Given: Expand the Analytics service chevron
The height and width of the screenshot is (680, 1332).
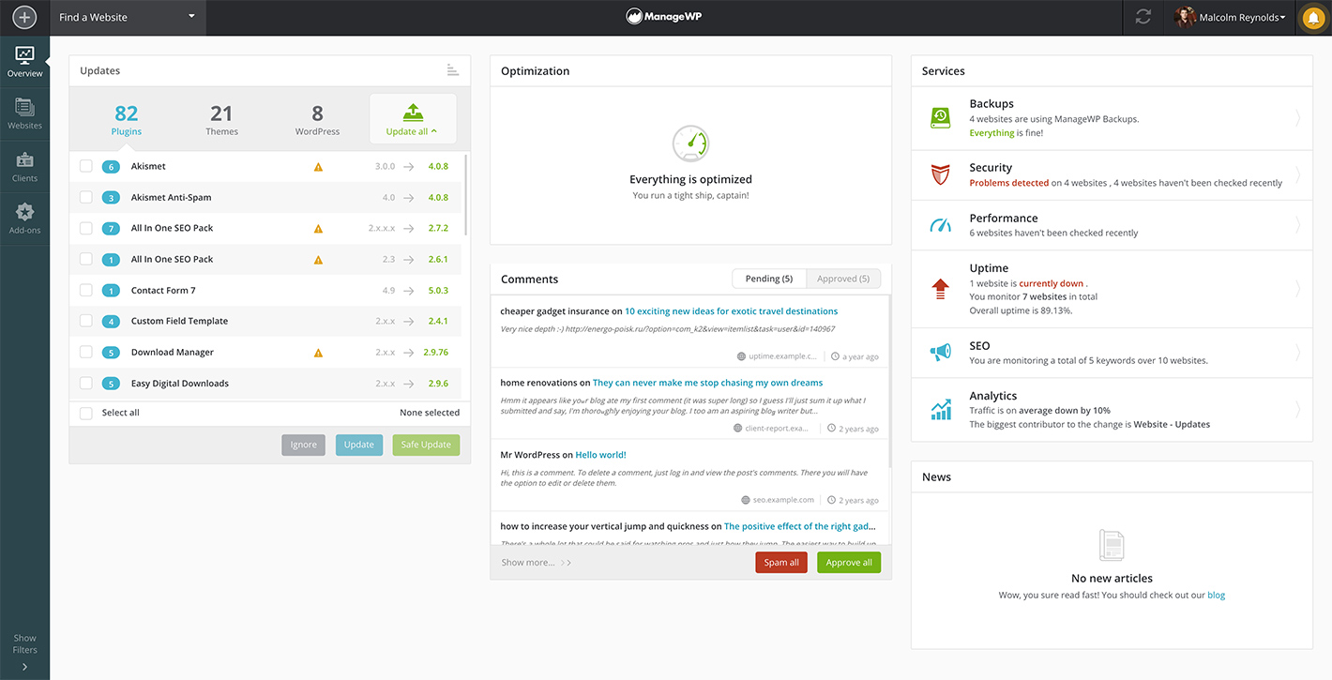Looking at the screenshot, I should (x=1298, y=409).
